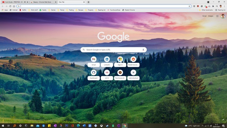Focus the Chrome address bar

104,6
